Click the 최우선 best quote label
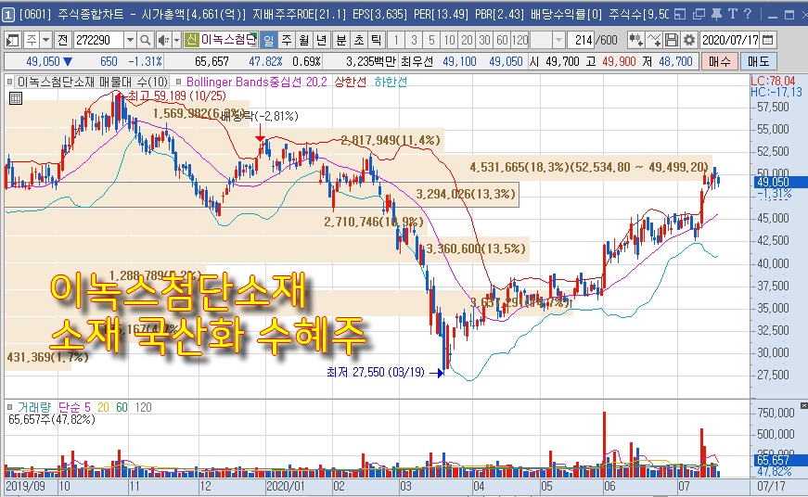Viewport: 808px width, 497px height. [x=417, y=62]
